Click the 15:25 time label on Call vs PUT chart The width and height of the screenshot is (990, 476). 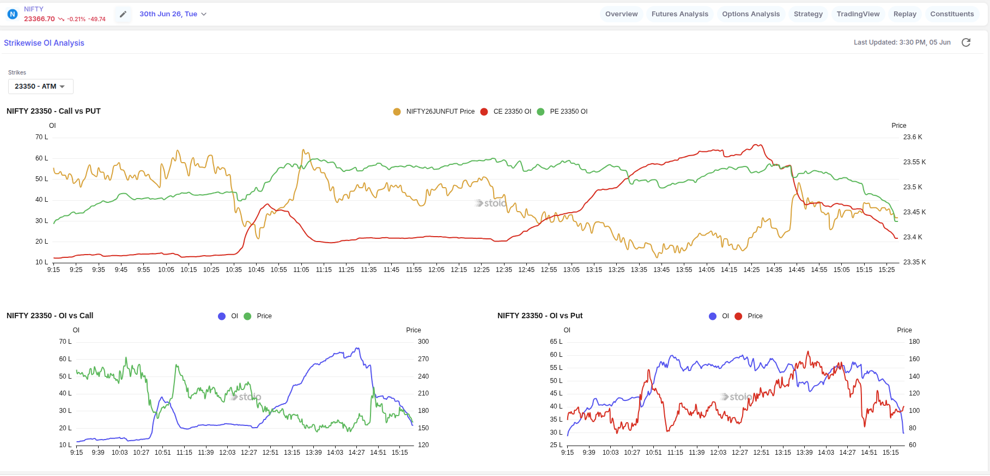(886, 270)
